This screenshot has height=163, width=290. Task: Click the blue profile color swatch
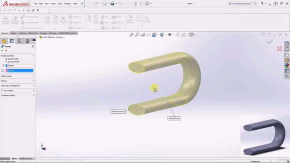6,66
